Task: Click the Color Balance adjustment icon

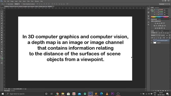Action: pos(156,26)
